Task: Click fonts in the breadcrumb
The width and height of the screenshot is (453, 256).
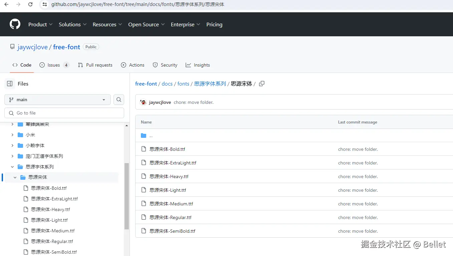Action: (183, 84)
